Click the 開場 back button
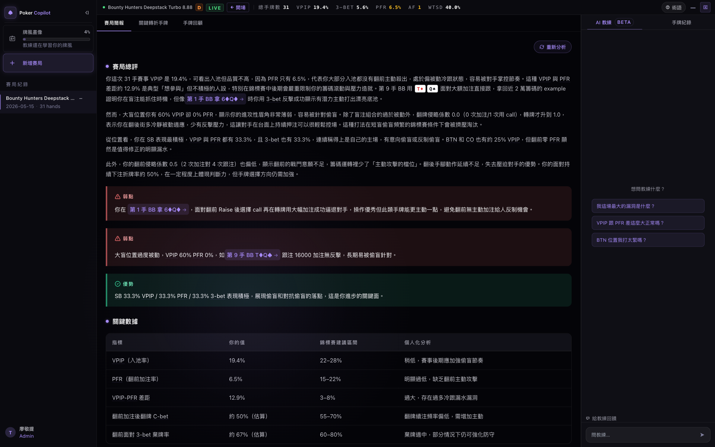The image size is (715, 447). pyautogui.click(x=238, y=7)
